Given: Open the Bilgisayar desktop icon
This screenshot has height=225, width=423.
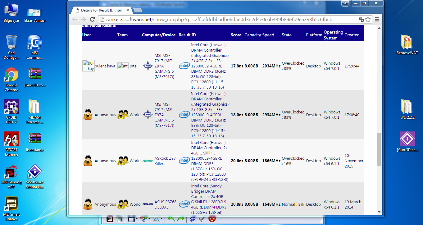Looking at the screenshot, I should pos(11,13).
